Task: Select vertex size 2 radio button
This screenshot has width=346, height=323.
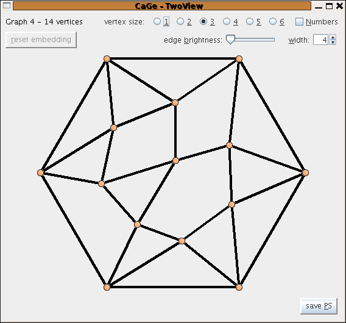Action: (x=180, y=21)
